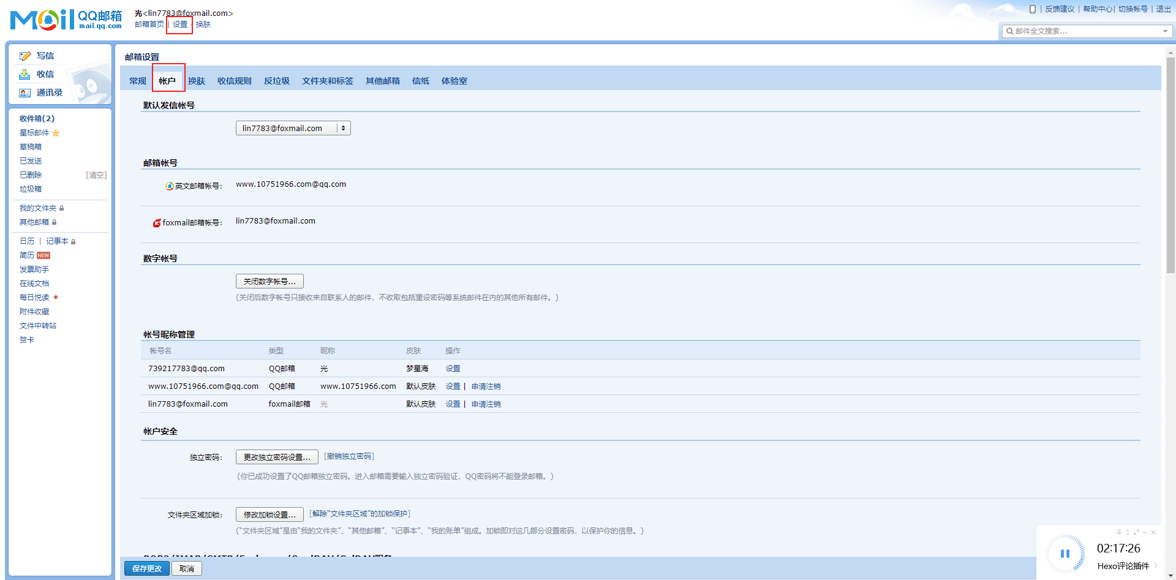Screen dimensions: 1176x580
Task: Click the 收信 inbox download icon
Action: [x=24, y=74]
